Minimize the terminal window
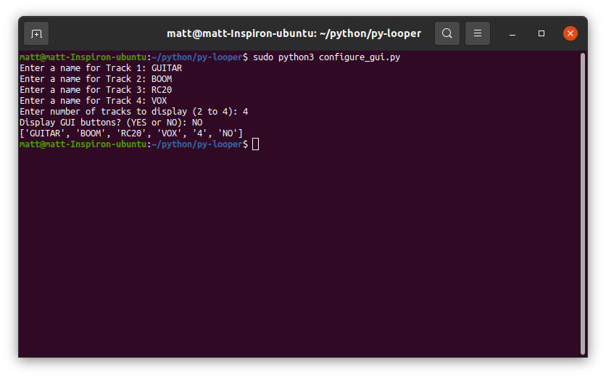This screenshot has width=606, height=378. [512, 33]
